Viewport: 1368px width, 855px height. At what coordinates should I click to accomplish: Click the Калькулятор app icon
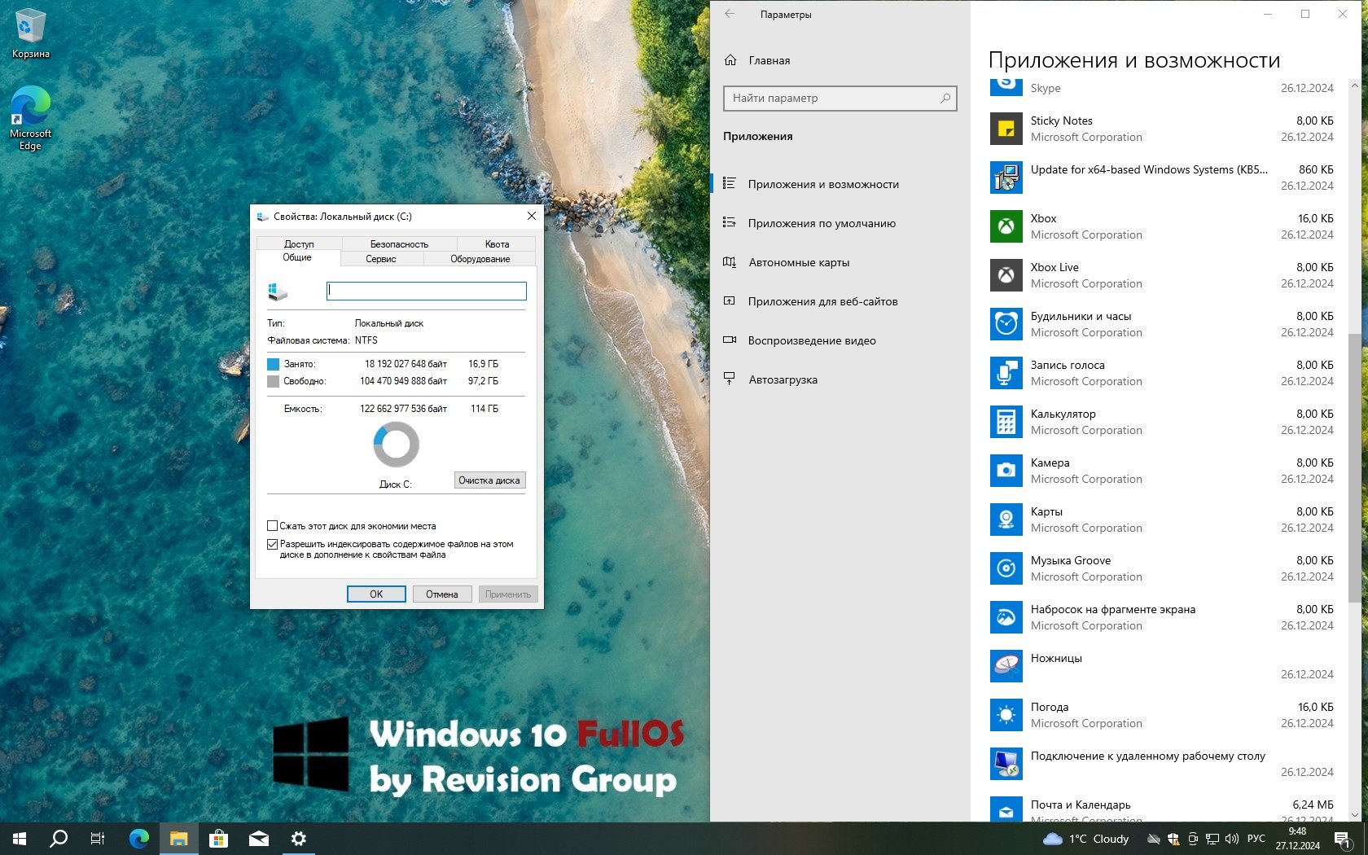[1006, 422]
